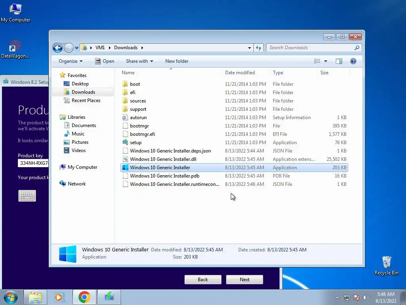
Task: Select the autorun file icon
Action: pyautogui.click(x=125, y=118)
